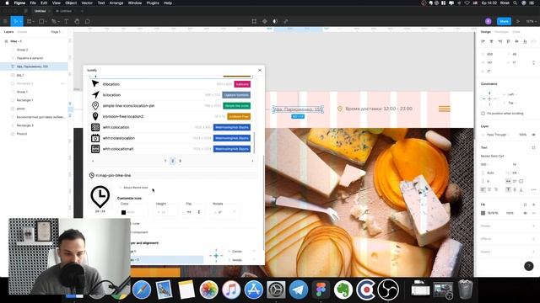Select the Hand tool

[77, 21]
